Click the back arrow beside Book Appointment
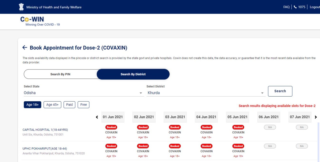This screenshot has width=320, height=162. 24,47
